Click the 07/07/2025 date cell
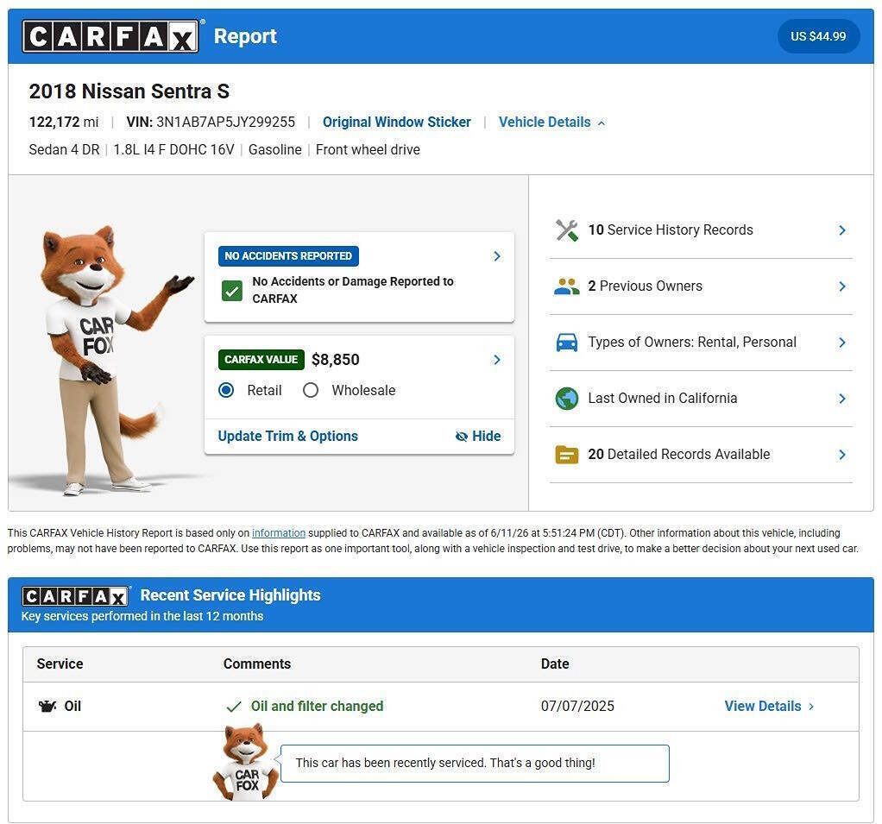882x824 pixels. 577,706
